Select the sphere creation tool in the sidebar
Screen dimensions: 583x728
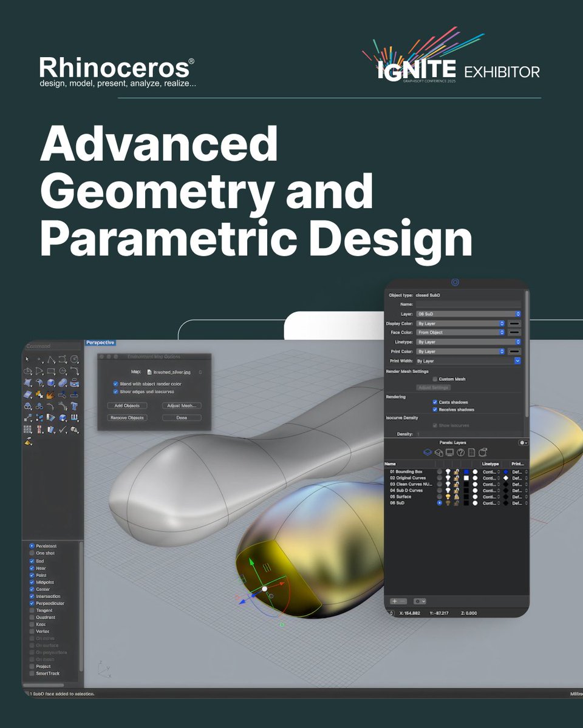pos(50,383)
